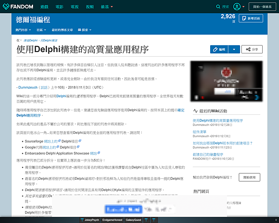Click the page title 使用Delphi構建的高質量應用程序

coord(83,49)
